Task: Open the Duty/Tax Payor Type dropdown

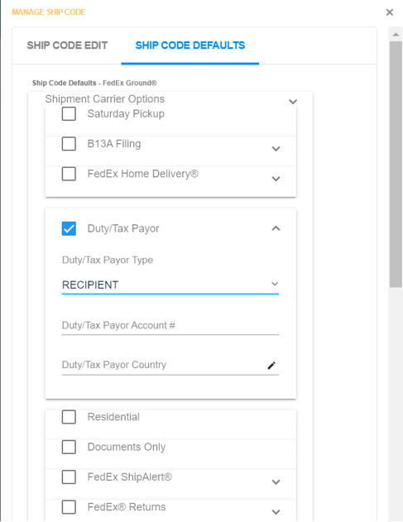Action: 170,285
